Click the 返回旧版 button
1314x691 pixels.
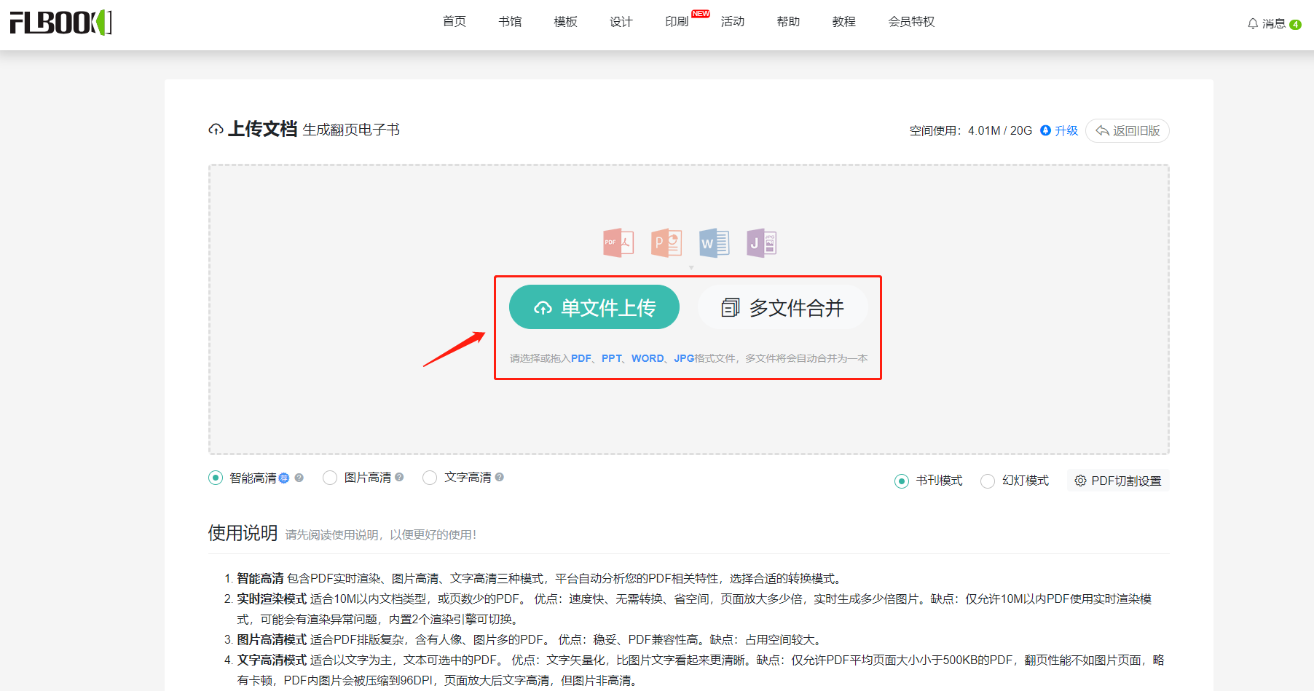point(1128,130)
